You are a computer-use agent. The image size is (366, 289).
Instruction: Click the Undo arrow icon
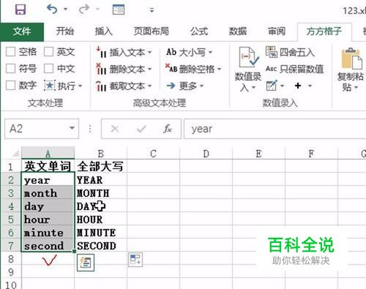click(52, 10)
